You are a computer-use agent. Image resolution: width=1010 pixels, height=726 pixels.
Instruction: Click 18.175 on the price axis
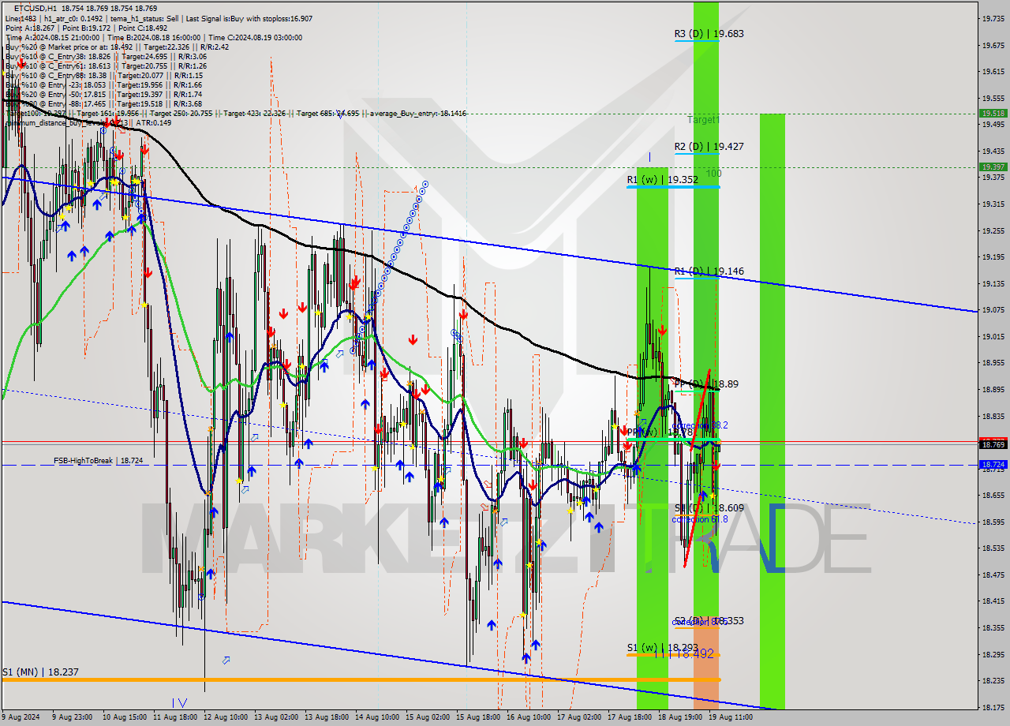(993, 707)
